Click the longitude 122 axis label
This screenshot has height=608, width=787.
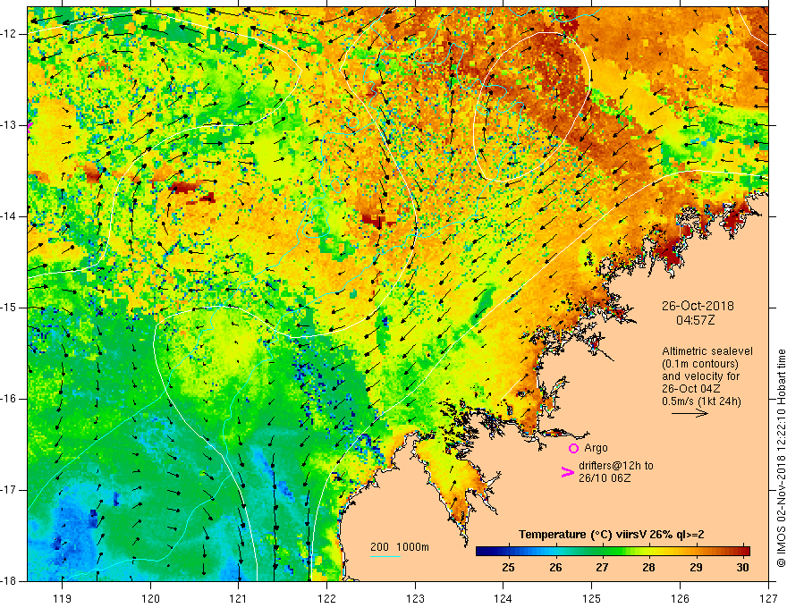[x=326, y=598]
